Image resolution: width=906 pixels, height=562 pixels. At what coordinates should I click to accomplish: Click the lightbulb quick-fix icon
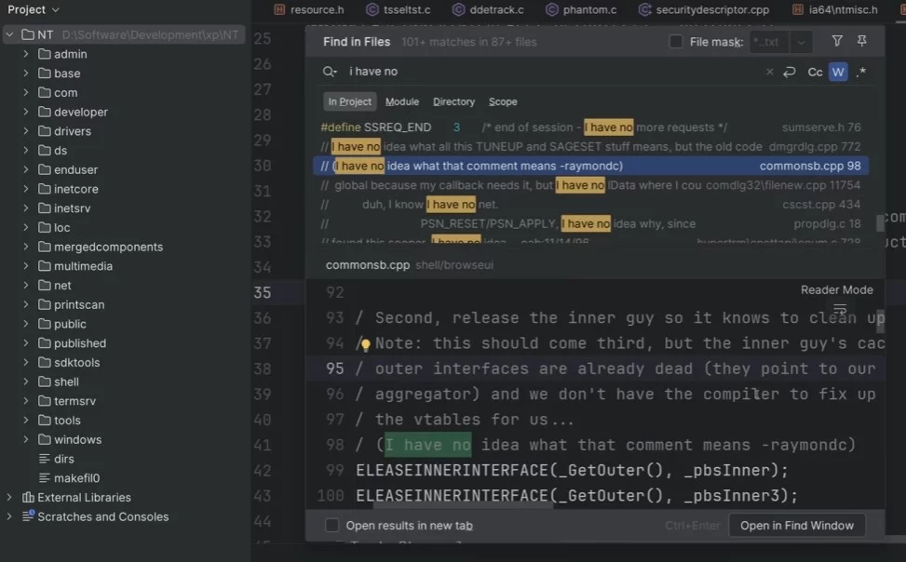tap(366, 344)
